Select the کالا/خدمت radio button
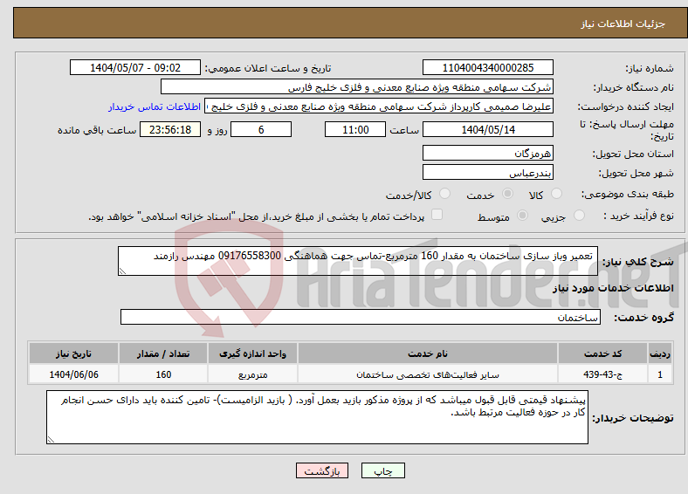This screenshot has width=688, height=494. 445,194
